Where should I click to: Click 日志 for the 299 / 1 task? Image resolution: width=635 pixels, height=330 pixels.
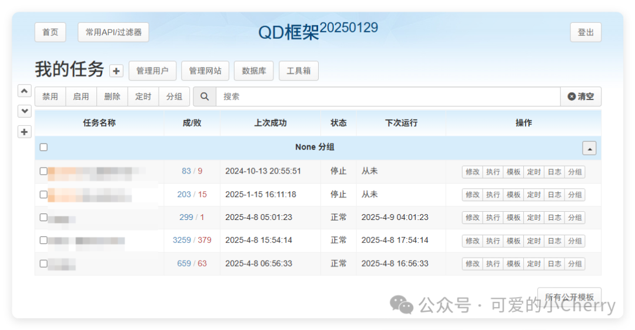554,218
